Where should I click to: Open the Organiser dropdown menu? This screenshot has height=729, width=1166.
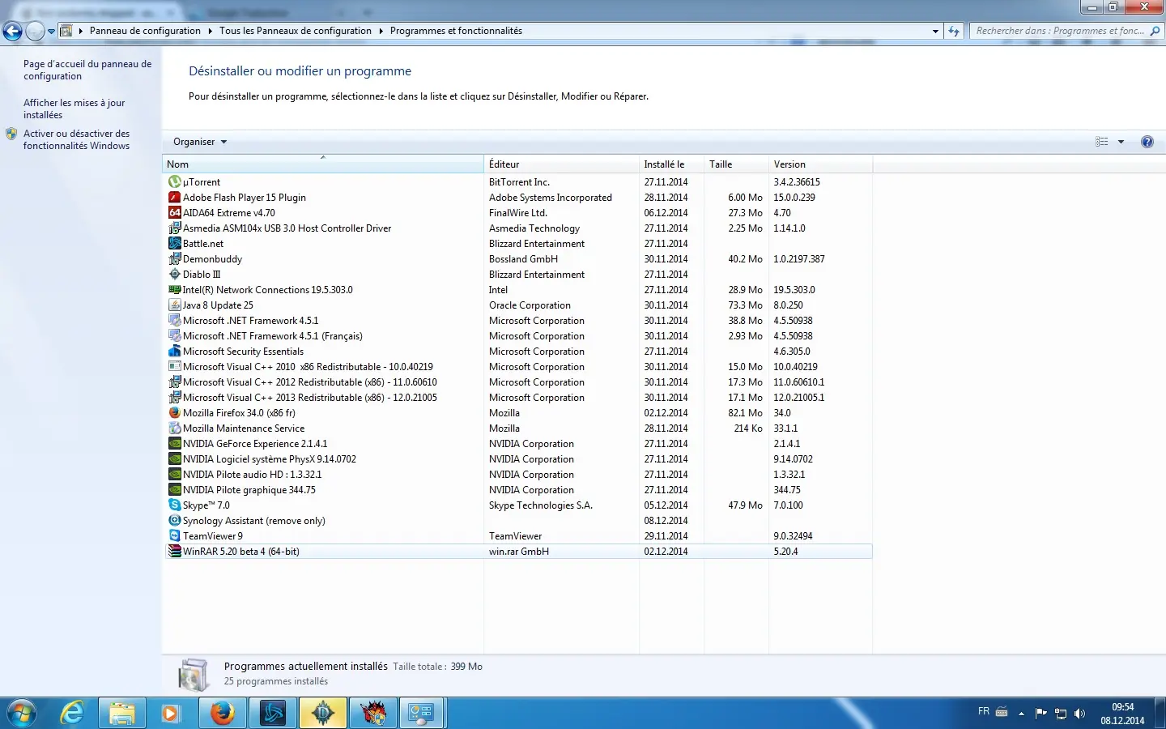[x=200, y=142]
